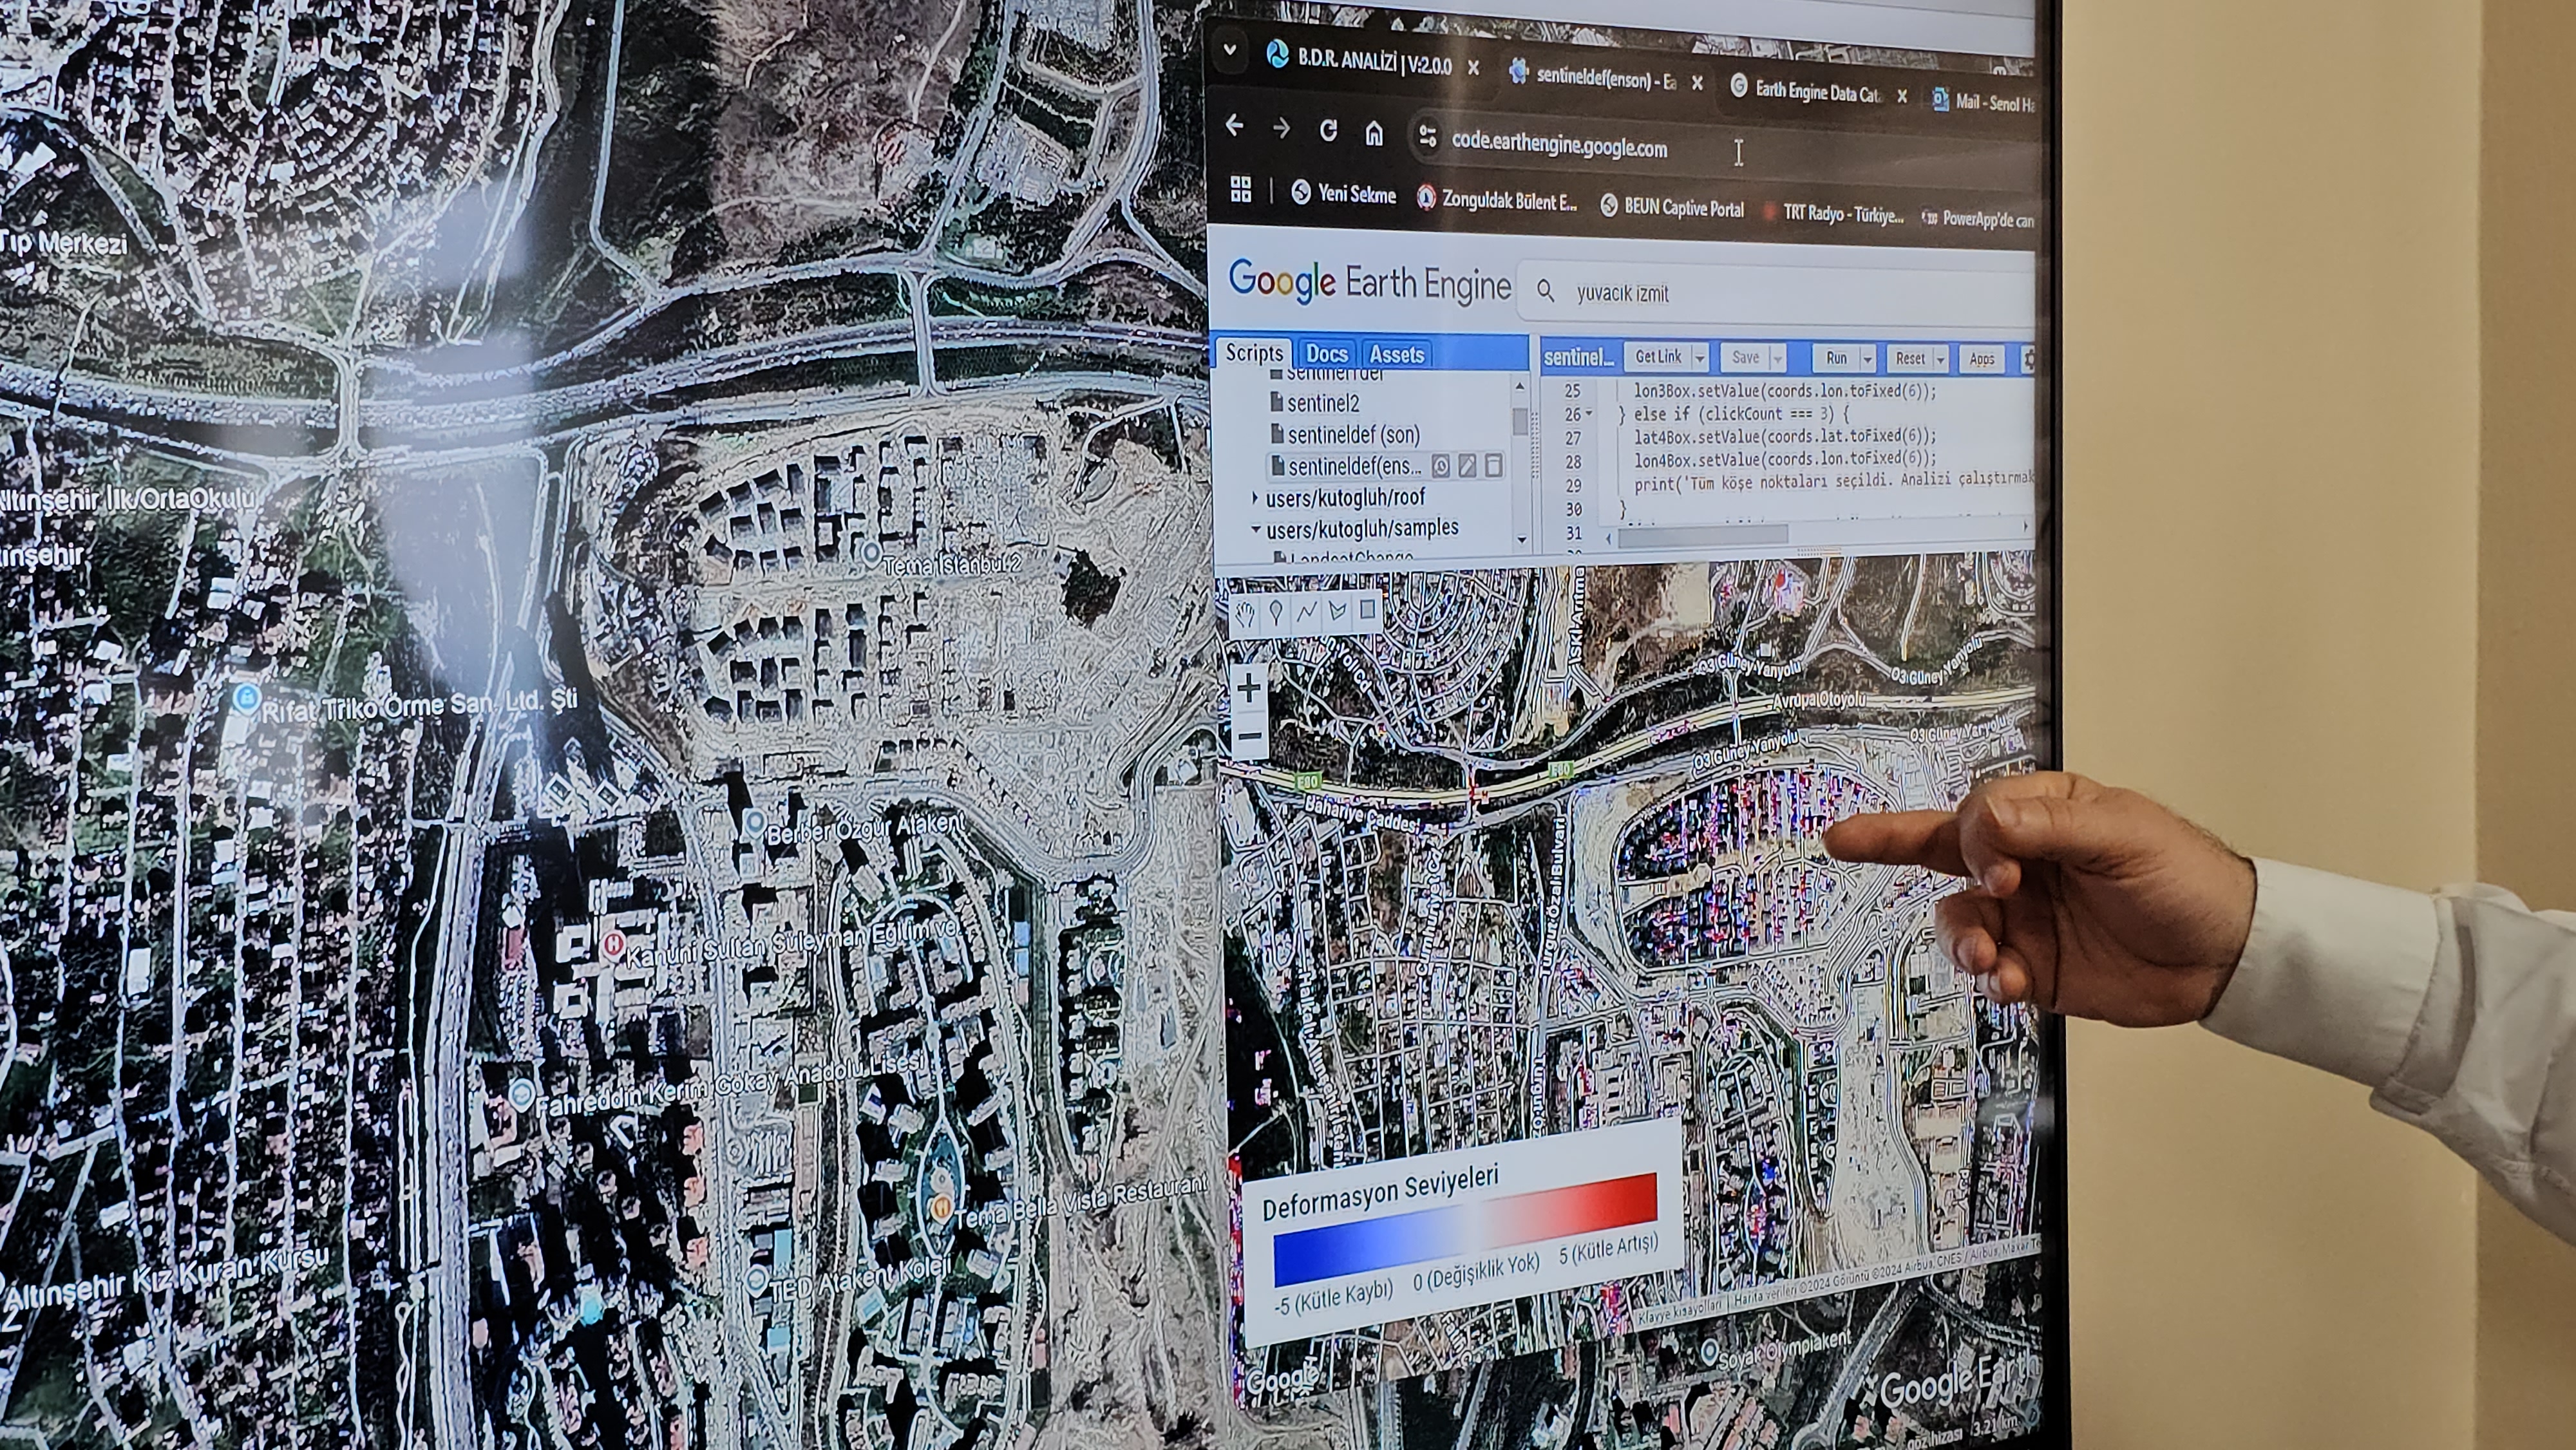Switch to the Docs panel tab
The width and height of the screenshot is (2576, 1450).
tap(1326, 354)
